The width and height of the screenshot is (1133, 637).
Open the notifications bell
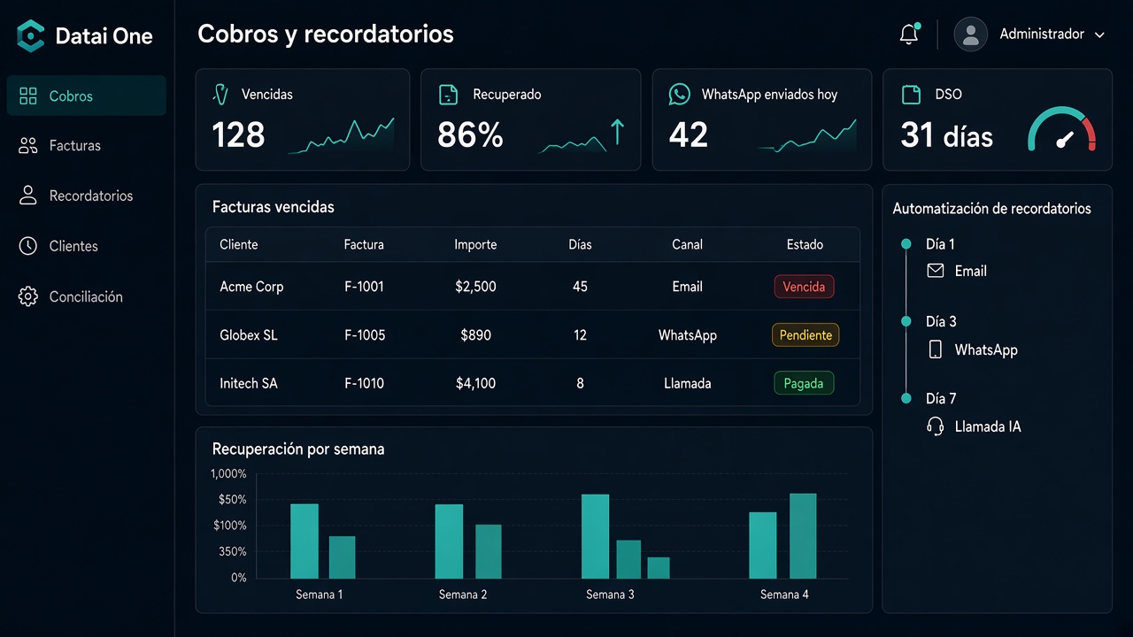coord(909,35)
